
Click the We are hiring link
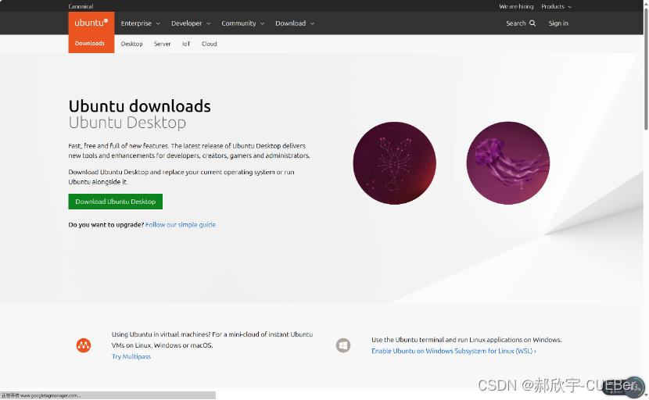tap(516, 6)
